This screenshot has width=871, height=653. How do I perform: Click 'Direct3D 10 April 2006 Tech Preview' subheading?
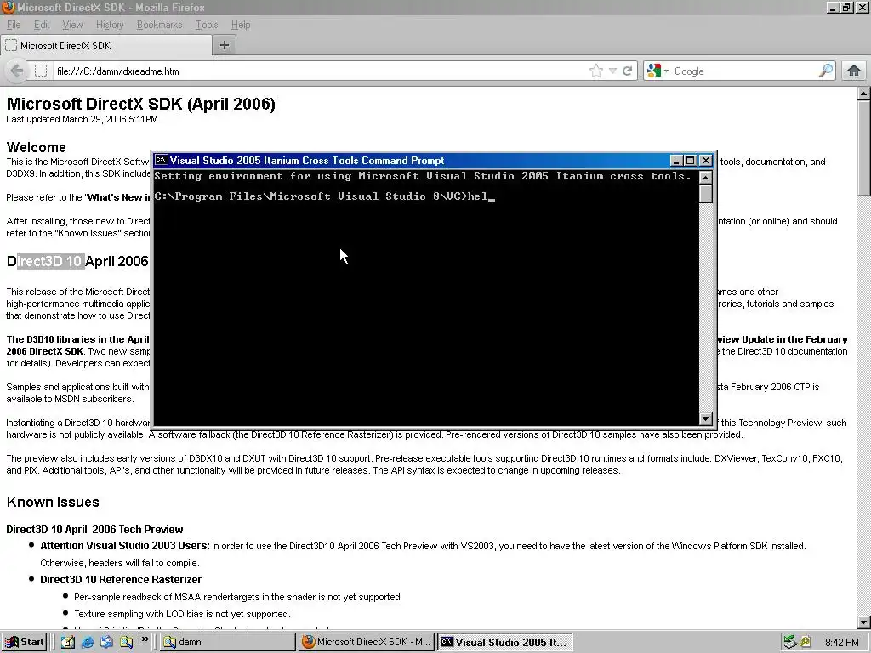[x=94, y=529]
